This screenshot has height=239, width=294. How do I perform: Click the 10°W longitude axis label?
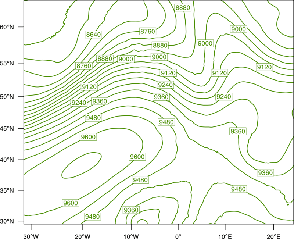[131, 236]
